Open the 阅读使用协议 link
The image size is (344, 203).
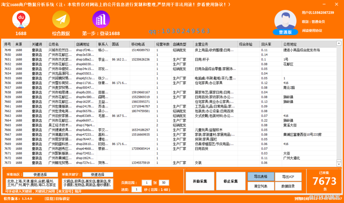(312, 31)
